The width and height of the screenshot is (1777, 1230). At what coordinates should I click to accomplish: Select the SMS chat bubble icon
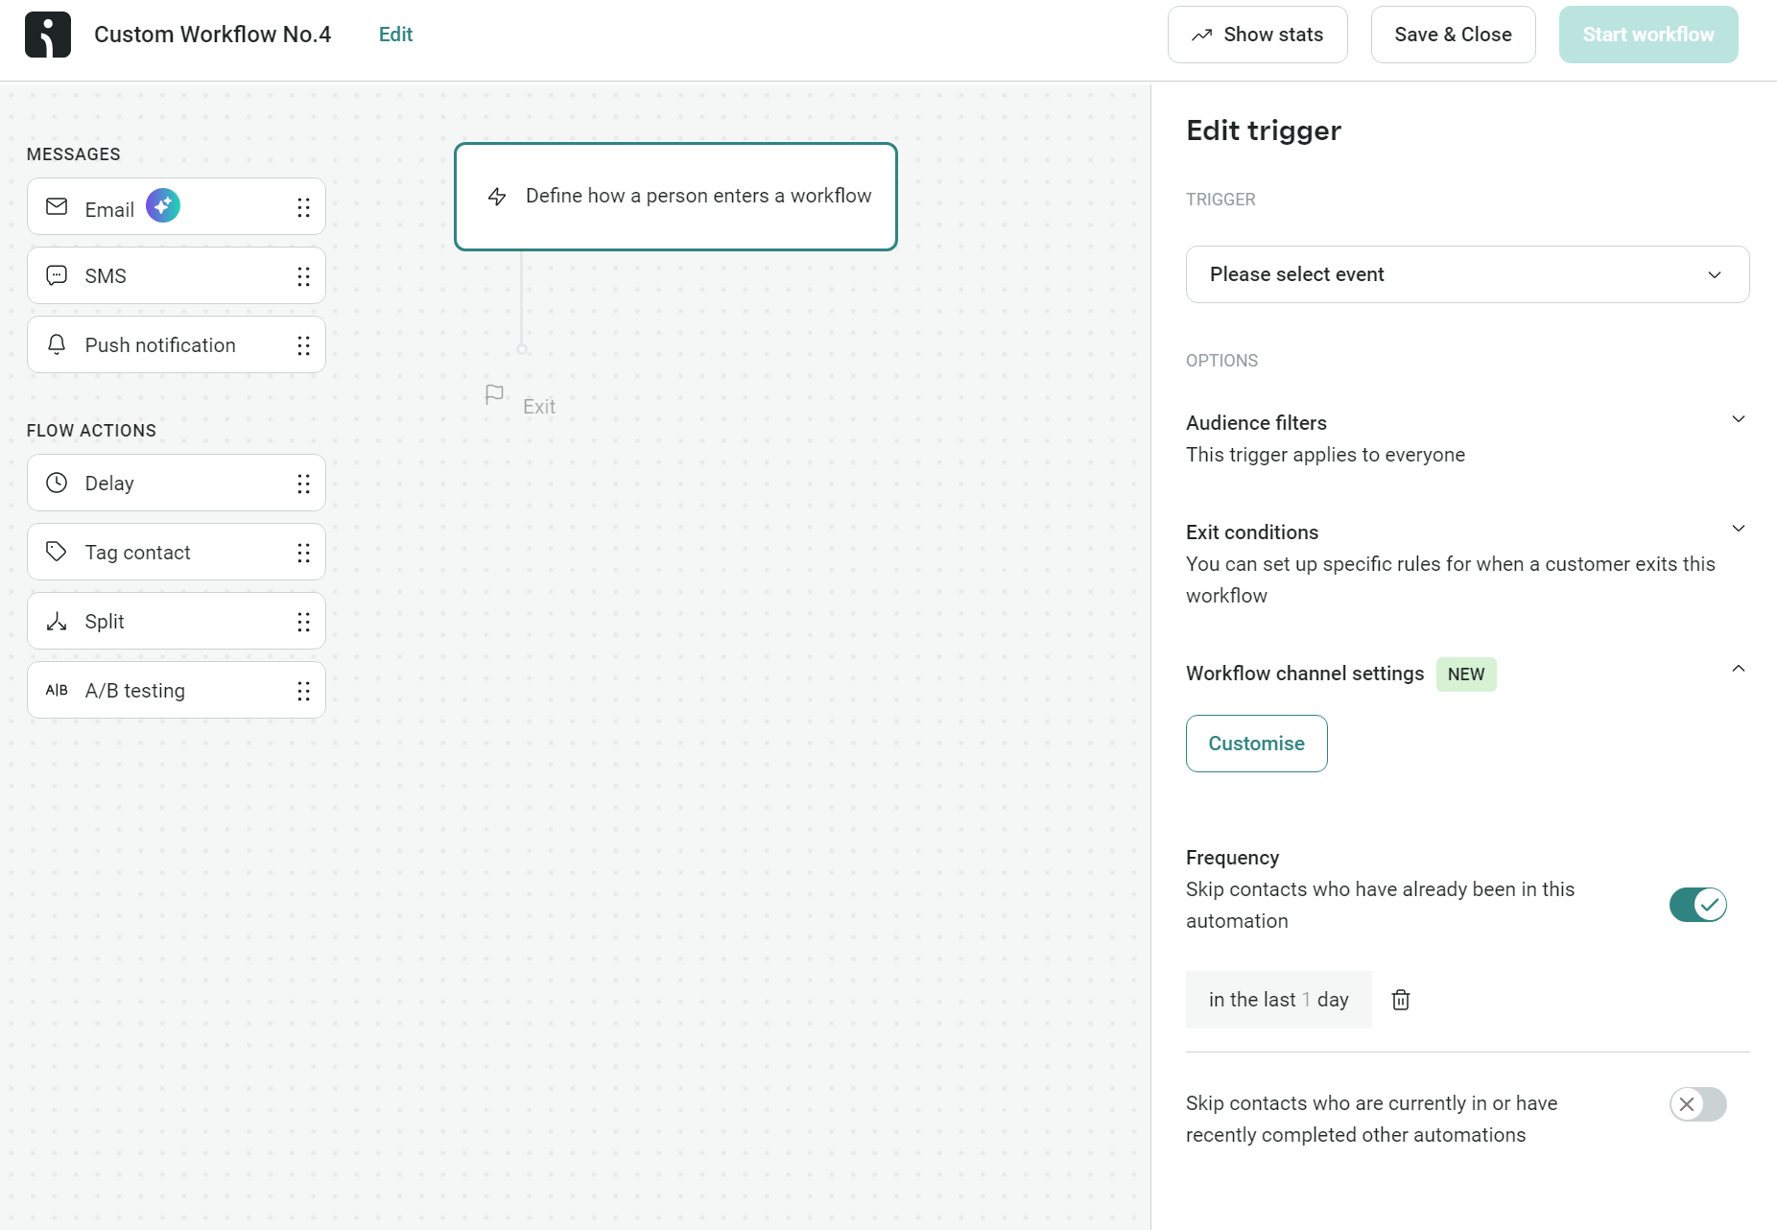(x=56, y=275)
